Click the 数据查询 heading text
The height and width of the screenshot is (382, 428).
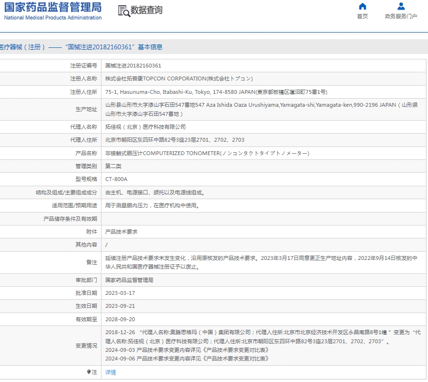click(146, 10)
